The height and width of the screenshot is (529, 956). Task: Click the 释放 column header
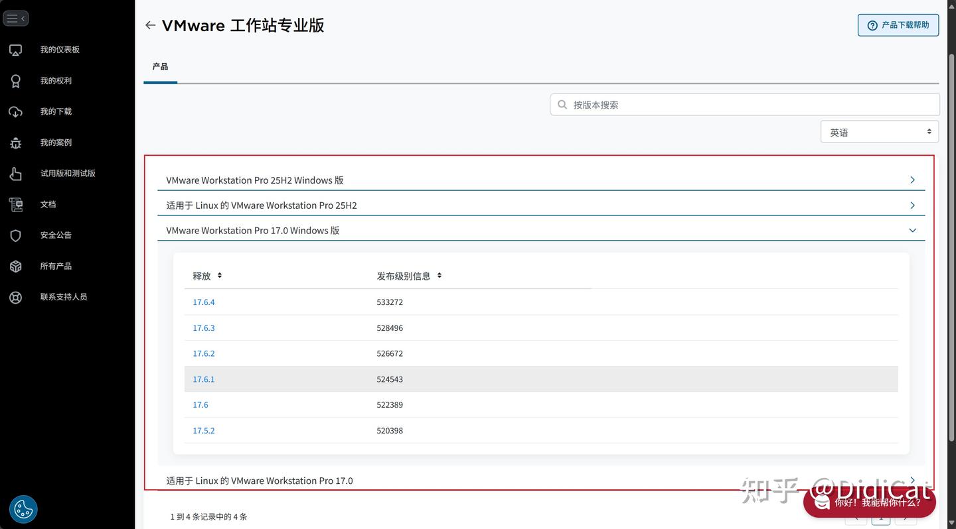pyautogui.click(x=202, y=276)
